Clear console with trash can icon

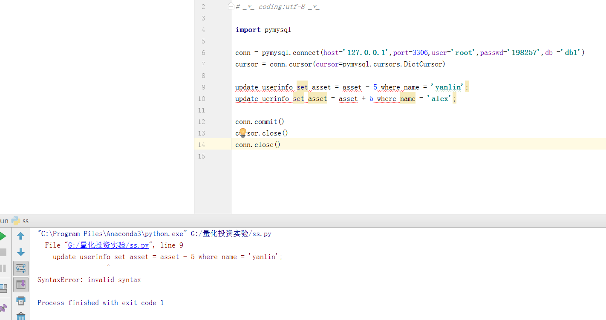[21, 316]
